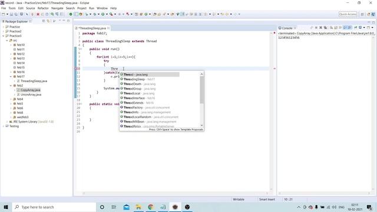Maximize the Package Explorer view

[68, 21]
